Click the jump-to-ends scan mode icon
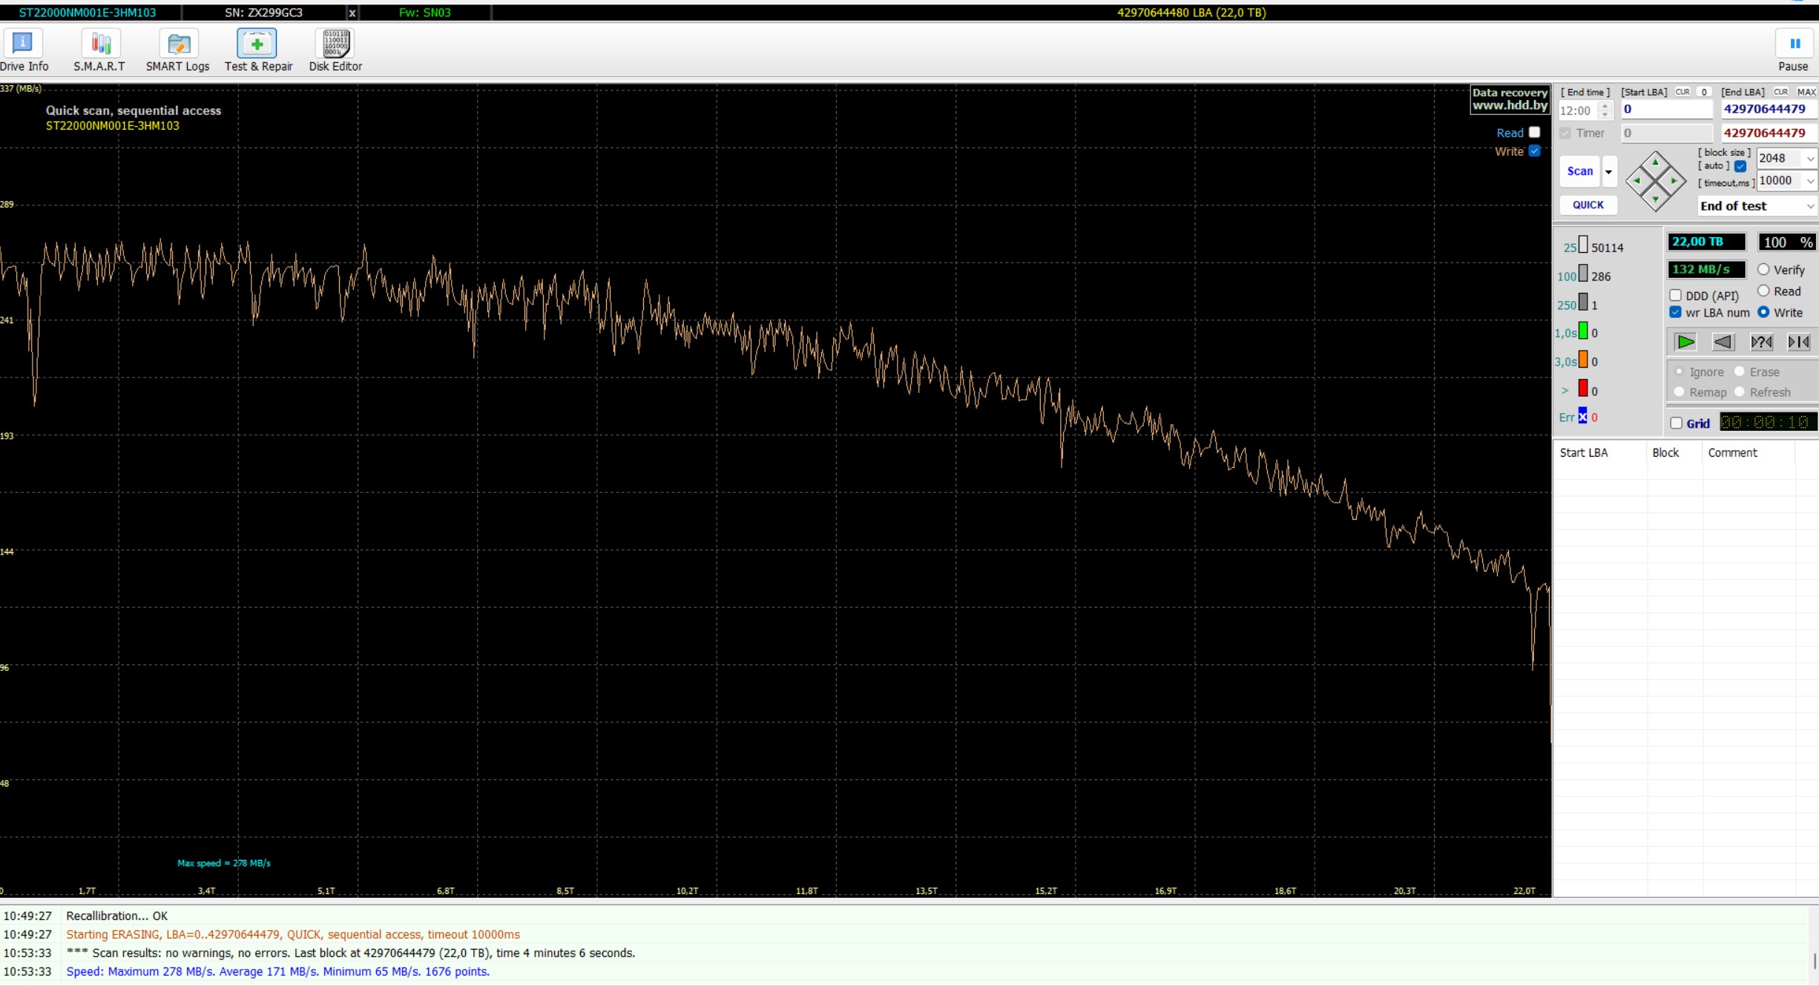The width and height of the screenshot is (1819, 986). 1798,342
